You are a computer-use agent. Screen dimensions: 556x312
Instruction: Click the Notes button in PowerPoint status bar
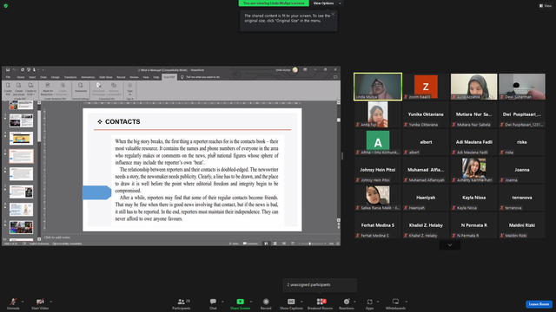pyautogui.click(x=234, y=244)
